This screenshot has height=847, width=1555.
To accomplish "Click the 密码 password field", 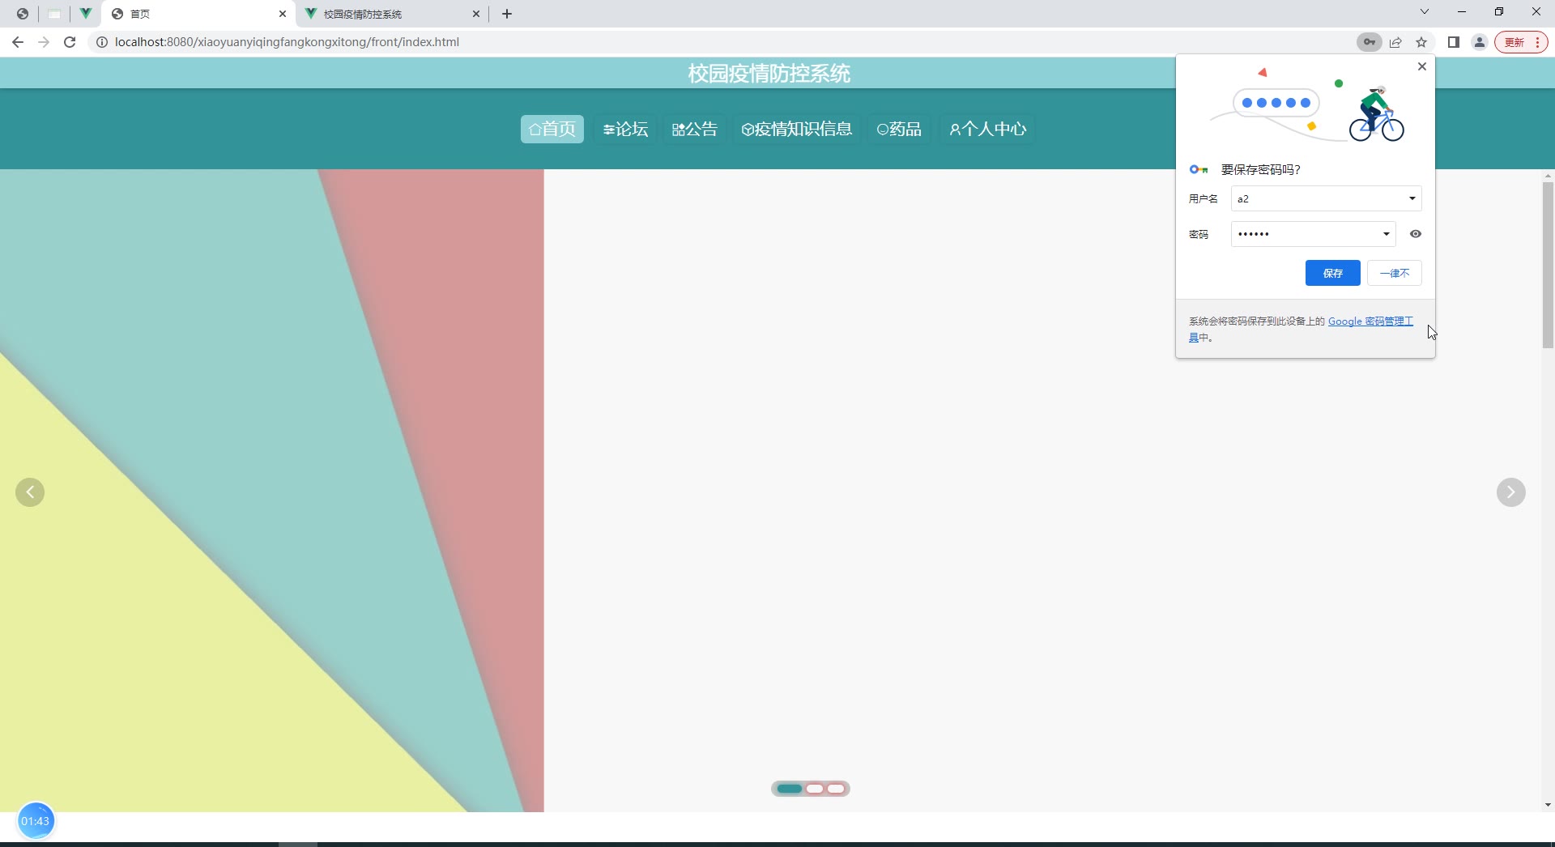I will pos(1314,234).
